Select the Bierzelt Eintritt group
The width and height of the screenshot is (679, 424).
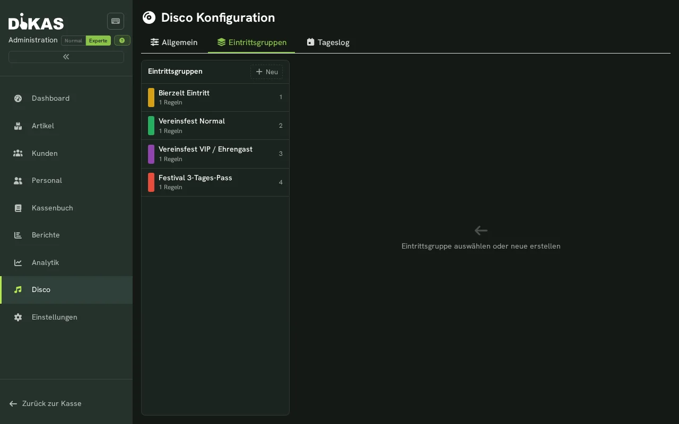click(215, 98)
